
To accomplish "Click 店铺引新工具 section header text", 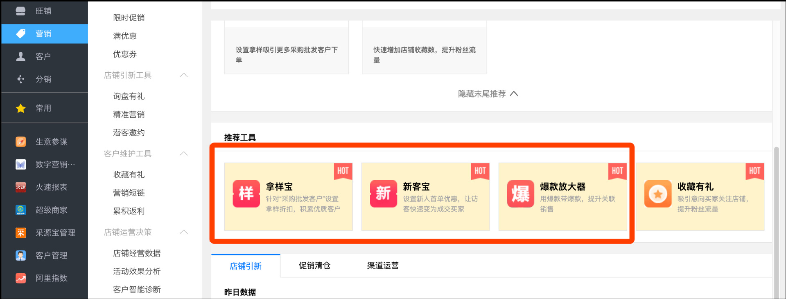I will [x=128, y=75].
